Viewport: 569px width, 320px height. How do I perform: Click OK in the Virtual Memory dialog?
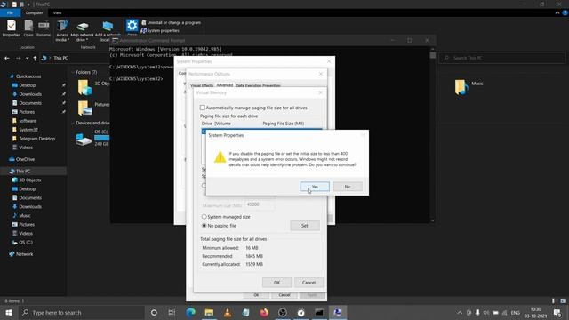click(276, 283)
